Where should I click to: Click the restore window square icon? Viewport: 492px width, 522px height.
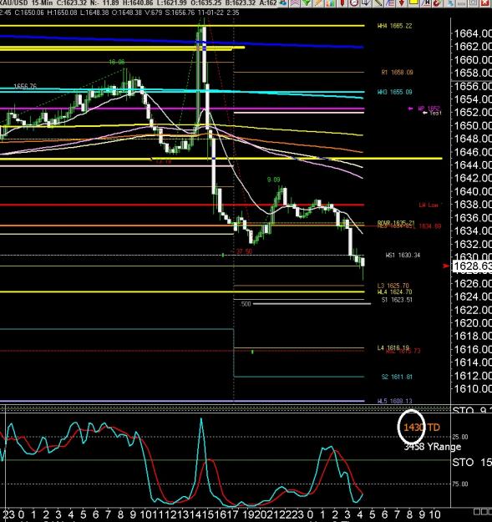tap(473, 3)
